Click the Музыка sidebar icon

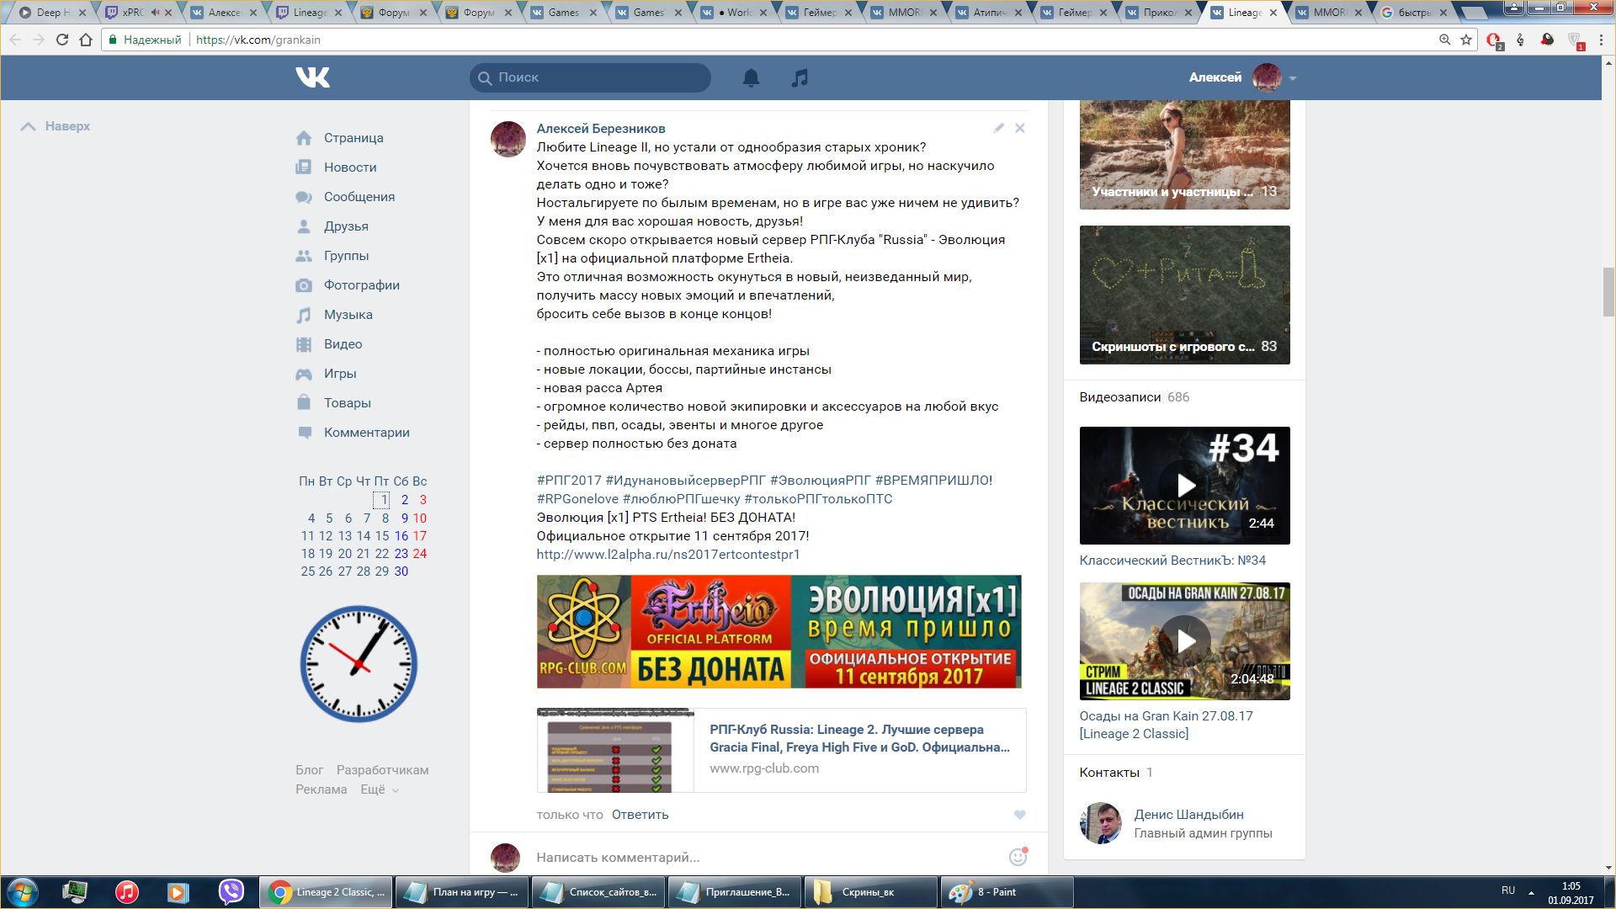304,315
